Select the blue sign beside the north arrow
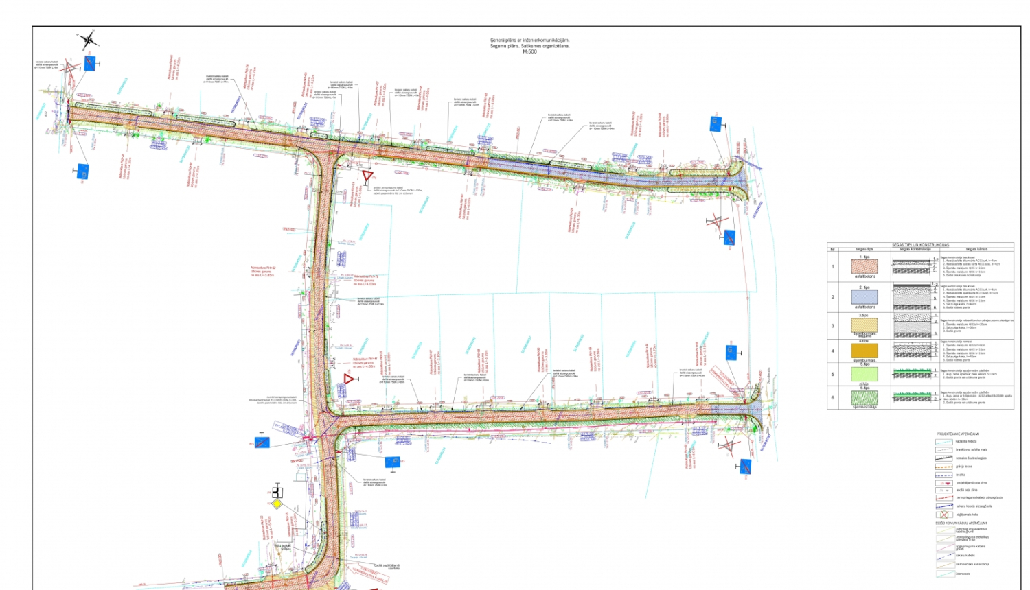 coord(91,64)
